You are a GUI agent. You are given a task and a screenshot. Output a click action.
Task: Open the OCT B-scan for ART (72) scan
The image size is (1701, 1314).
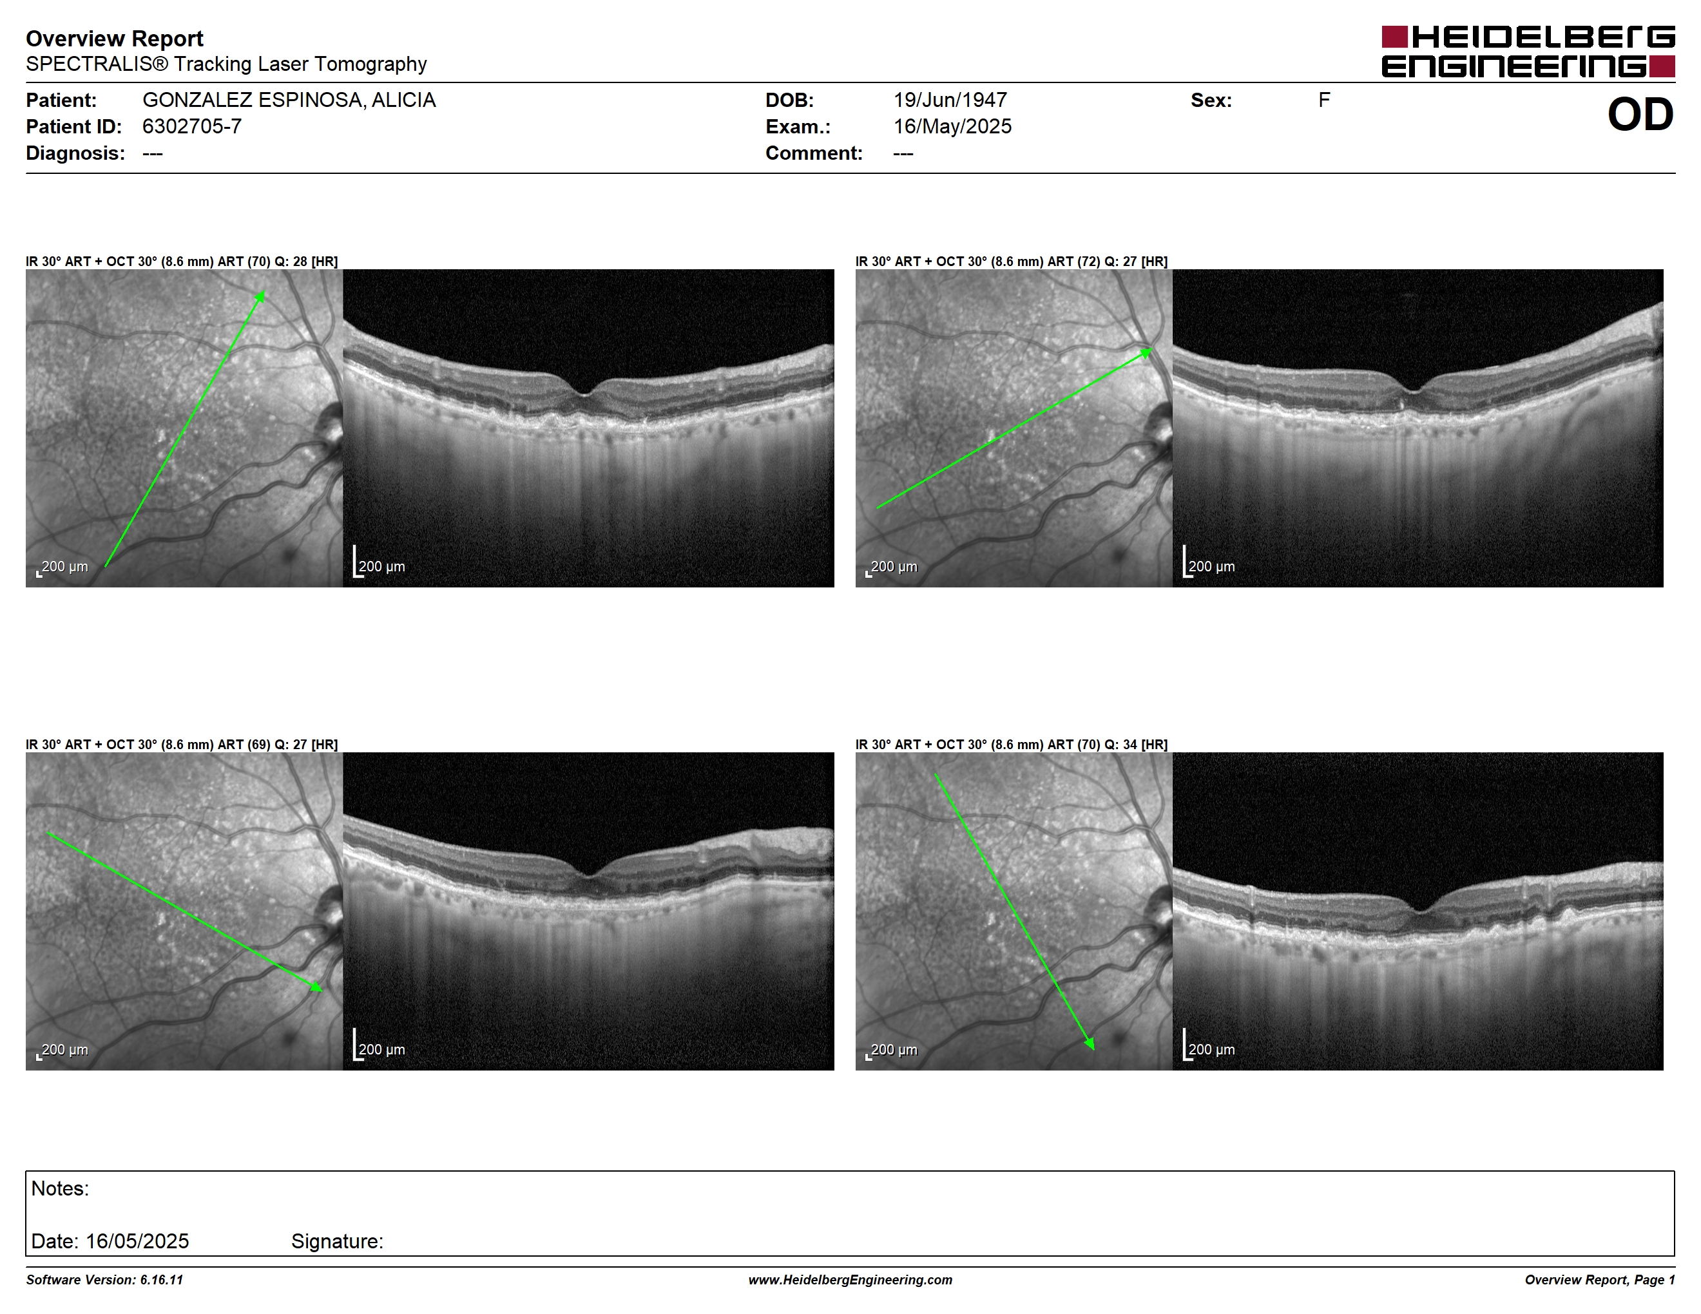pyautogui.click(x=1417, y=428)
